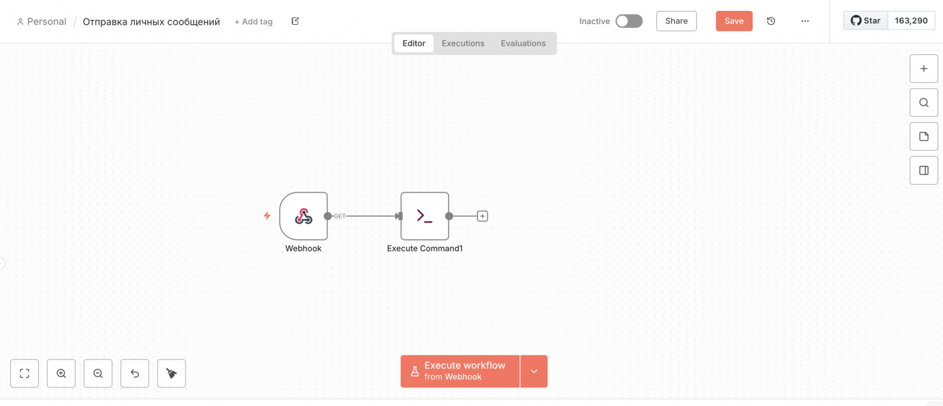
Task: Tidy up workflow with broom icon
Action: pyautogui.click(x=172, y=373)
